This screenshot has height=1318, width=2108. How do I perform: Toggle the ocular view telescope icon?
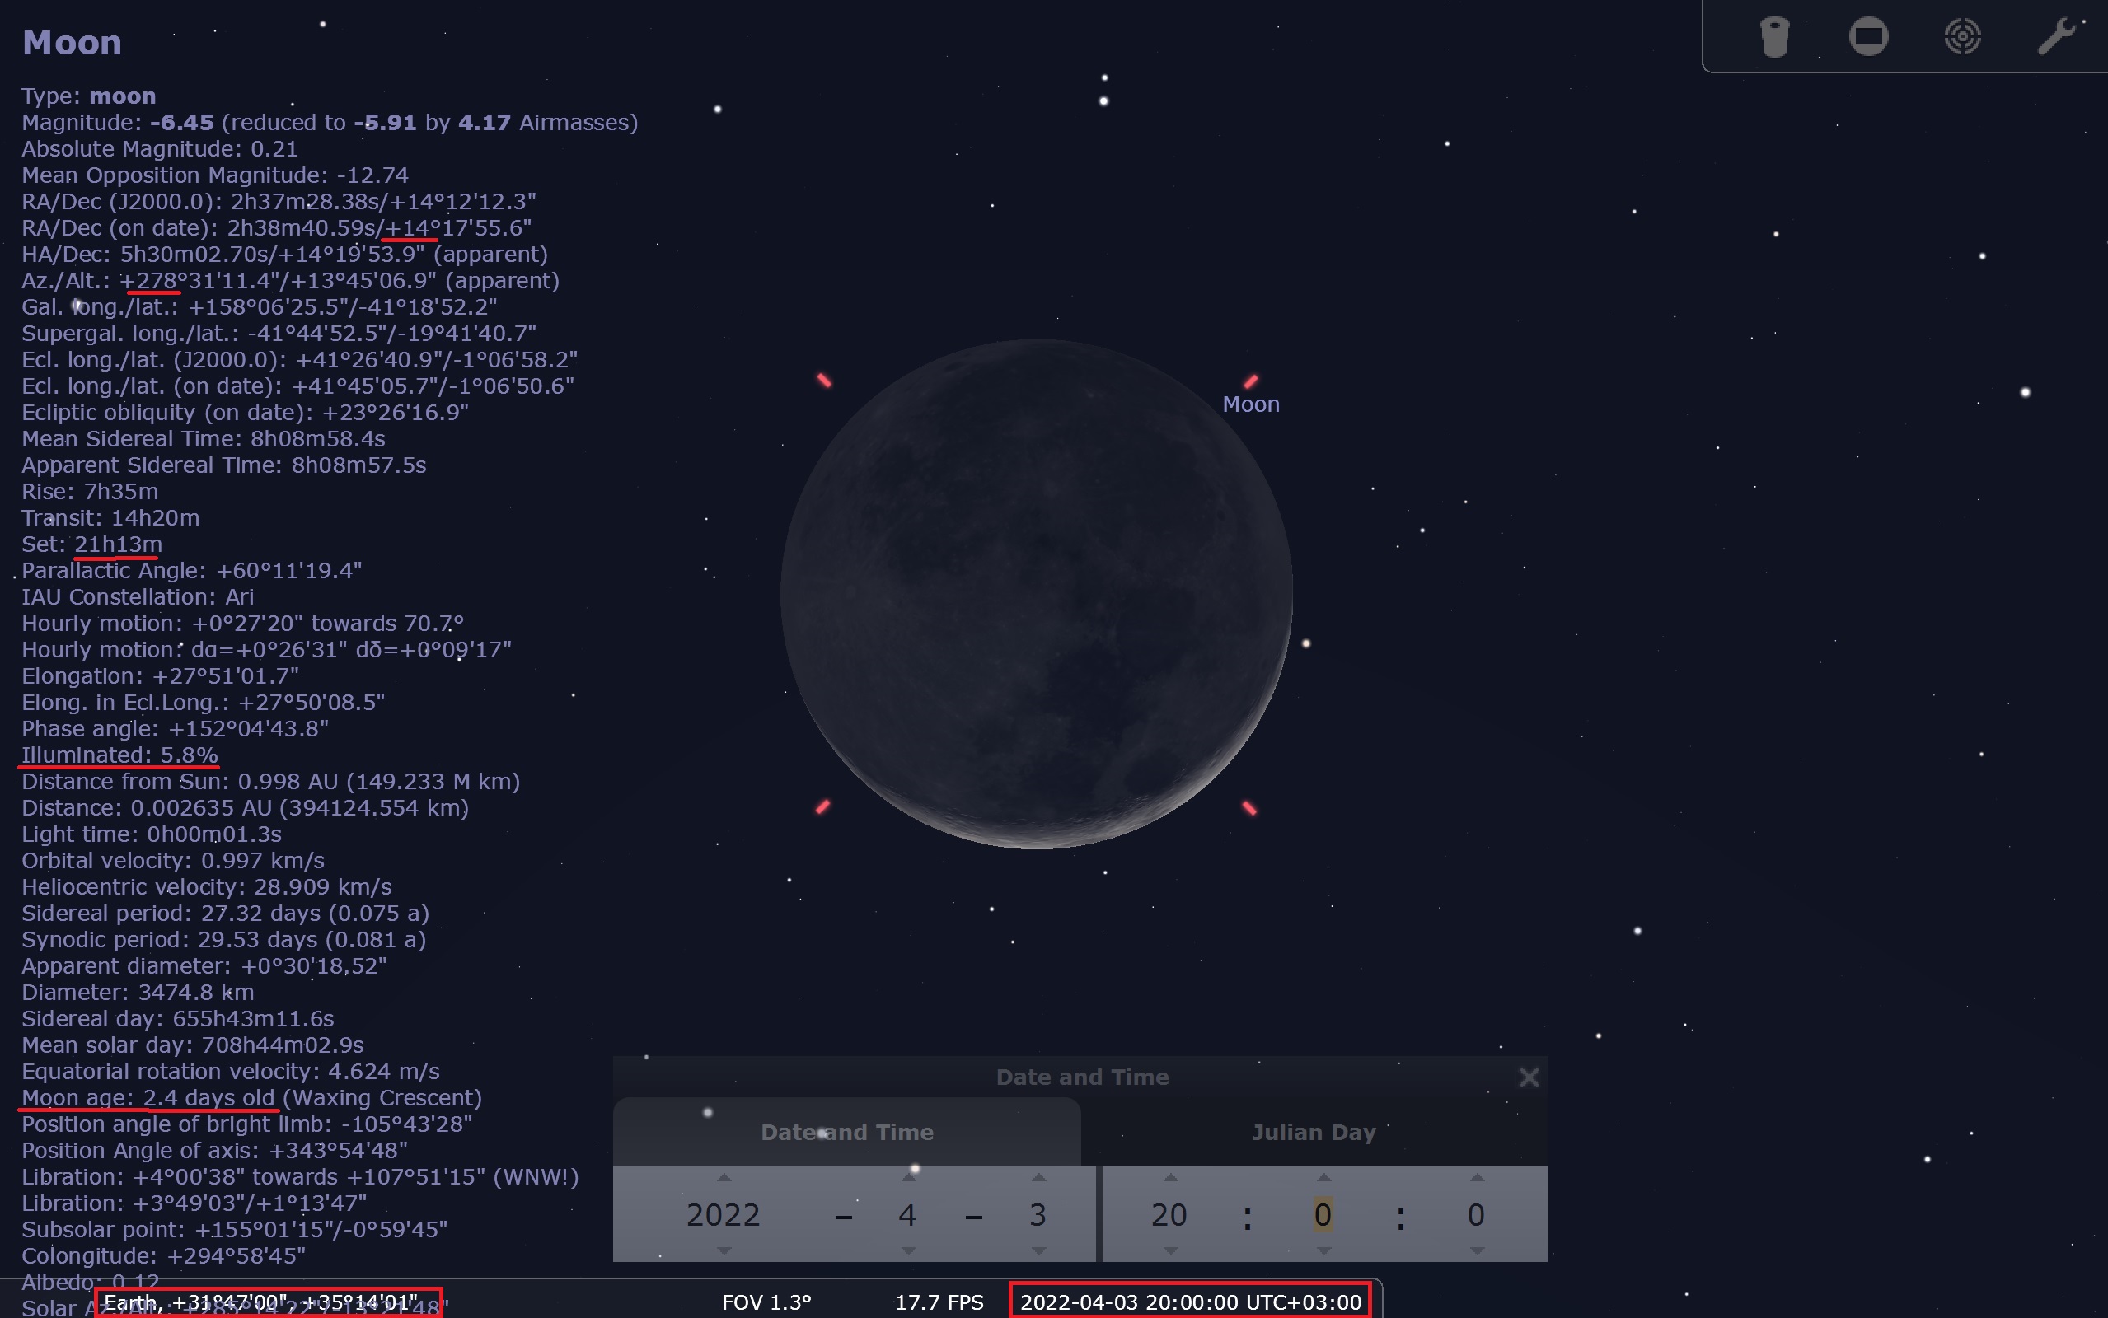pos(1774,36)
